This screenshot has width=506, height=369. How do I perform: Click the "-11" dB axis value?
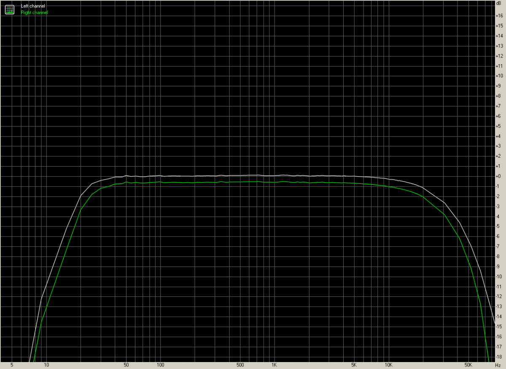tap(500, 287)
